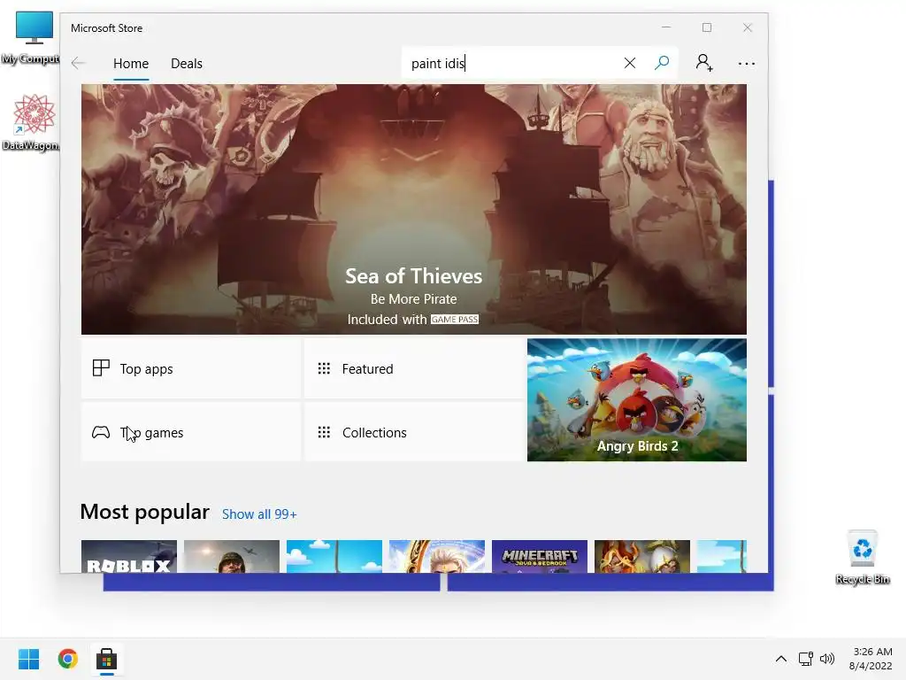
Task: Open the Angry Birds 2 promo tile
Action: pos(637,400)
